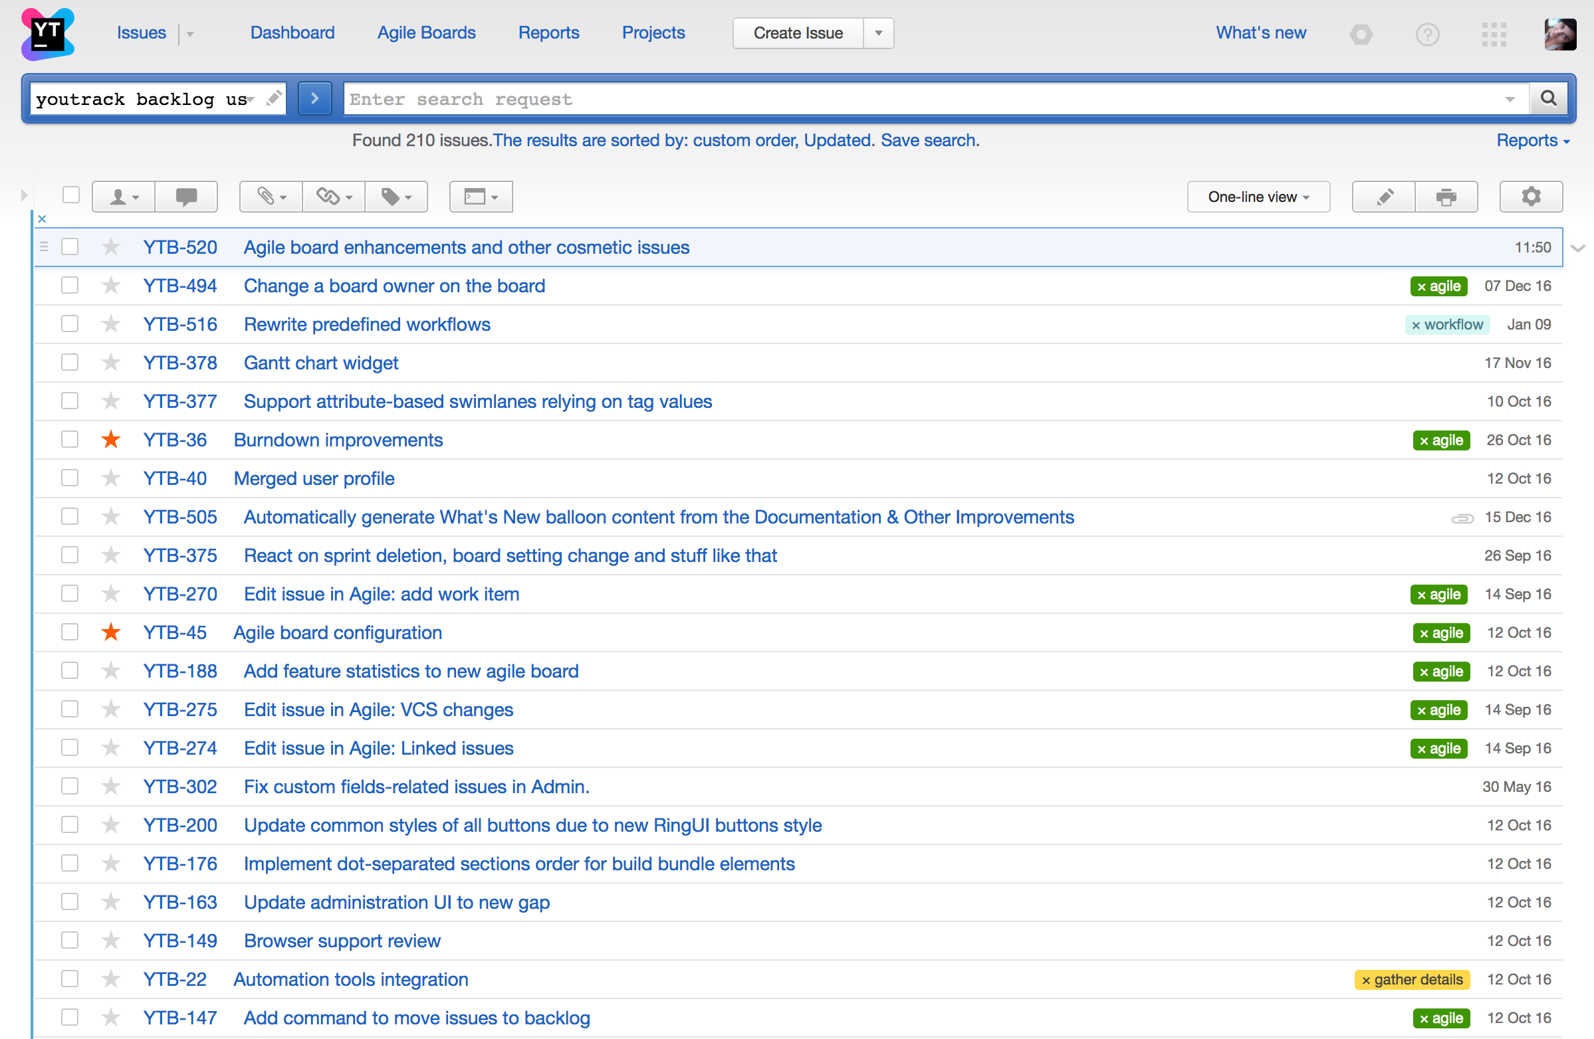Expand the Reports dropdown below search bar
This screenshot has height=1039, width=1594.
[x=1532, y=141]
